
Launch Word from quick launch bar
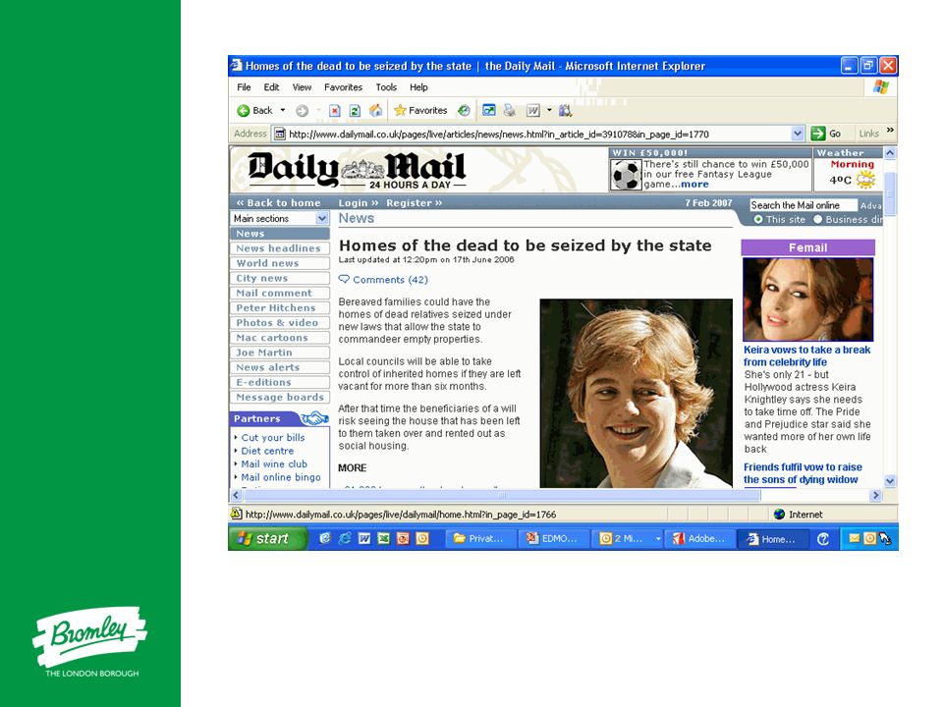[x=363, y=539]
